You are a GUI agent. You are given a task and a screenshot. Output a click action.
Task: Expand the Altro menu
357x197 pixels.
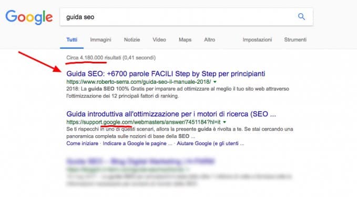pyautogui.click(x=209, y=40)
